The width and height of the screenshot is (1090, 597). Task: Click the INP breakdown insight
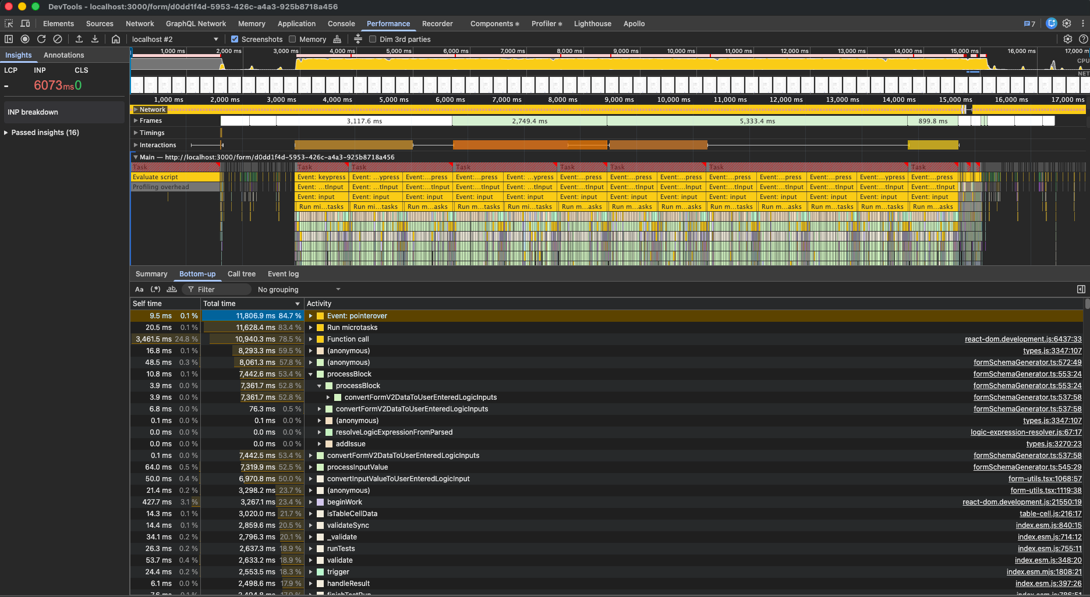tap(33, 112)
